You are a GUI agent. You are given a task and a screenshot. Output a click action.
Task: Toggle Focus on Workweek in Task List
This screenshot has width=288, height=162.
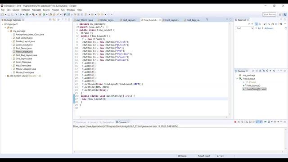pos(264,24)
